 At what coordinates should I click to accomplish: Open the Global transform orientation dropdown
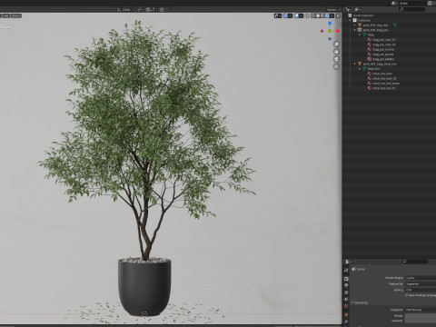[x=125, y=10]
